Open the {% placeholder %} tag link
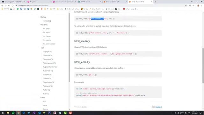This screenshot has height=115, width=204. click(49, 67)
